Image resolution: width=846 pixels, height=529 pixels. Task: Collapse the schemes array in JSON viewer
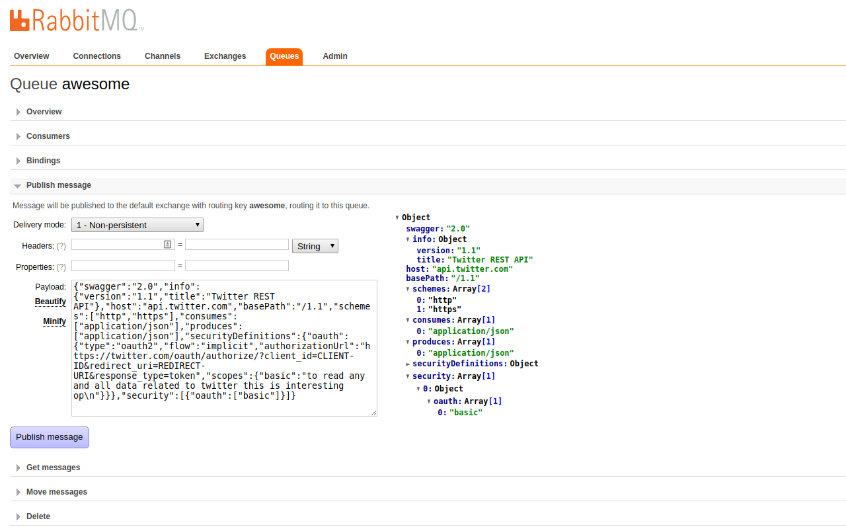(408, 289)
